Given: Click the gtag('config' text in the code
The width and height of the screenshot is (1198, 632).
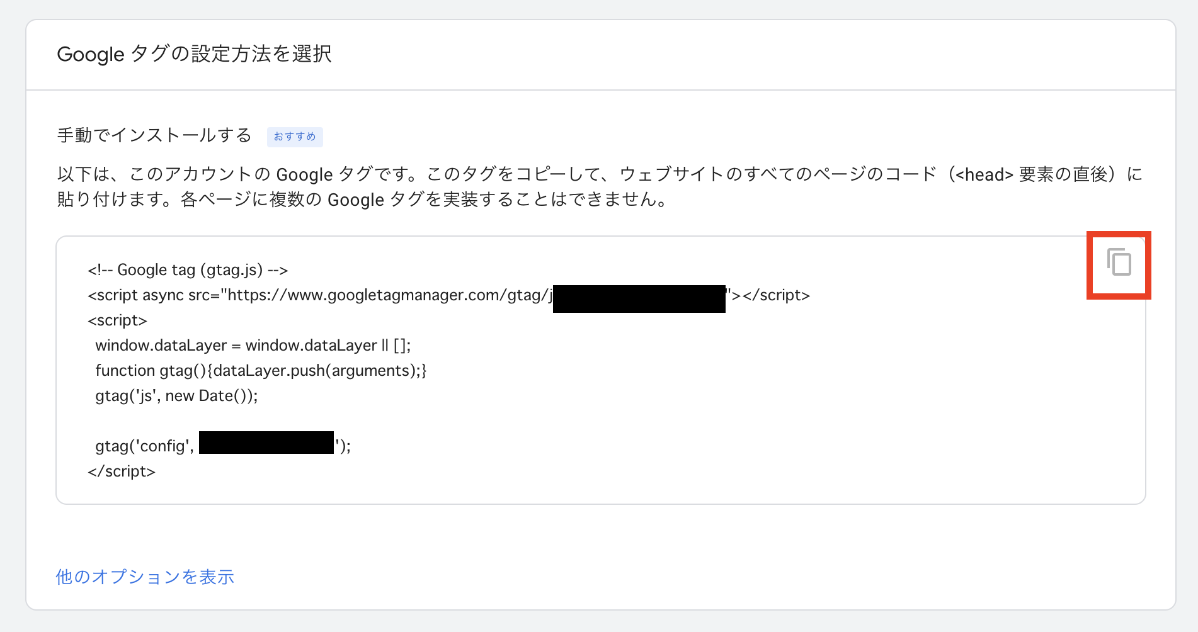Looking at the screenshot, I should click(x=144, y=446).
